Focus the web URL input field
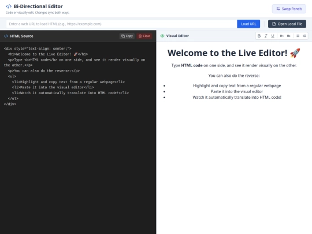The width and height of the screenshot is (312, 234). (121, 24)
